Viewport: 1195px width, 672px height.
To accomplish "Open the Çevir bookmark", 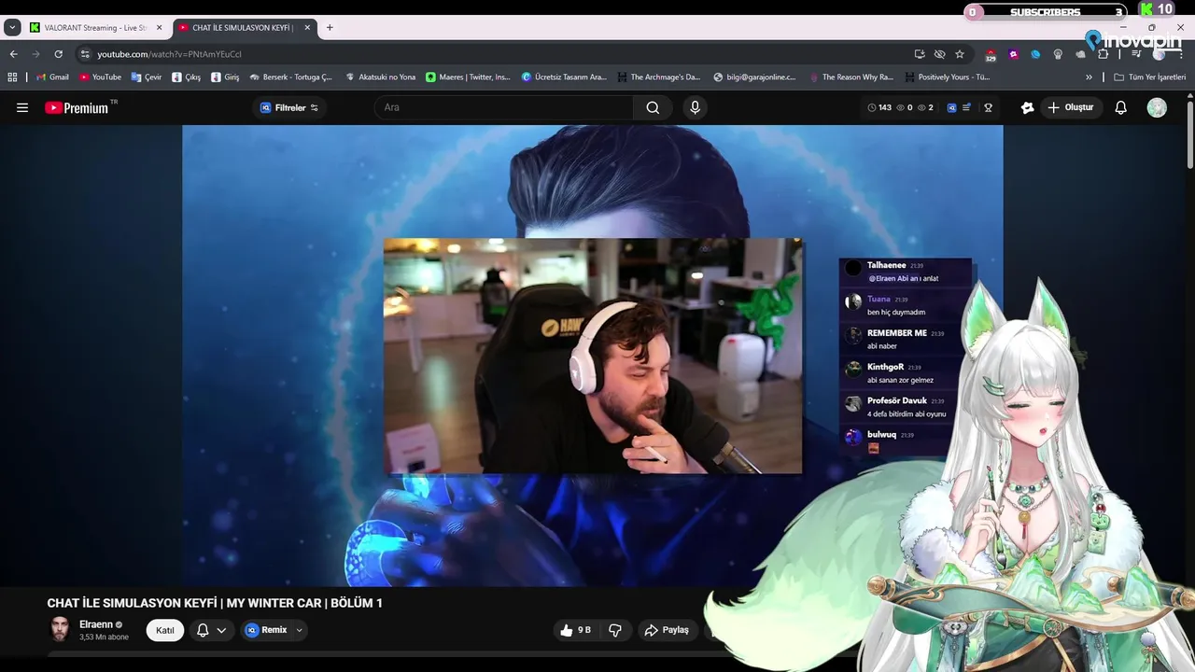I will point(147,77).
